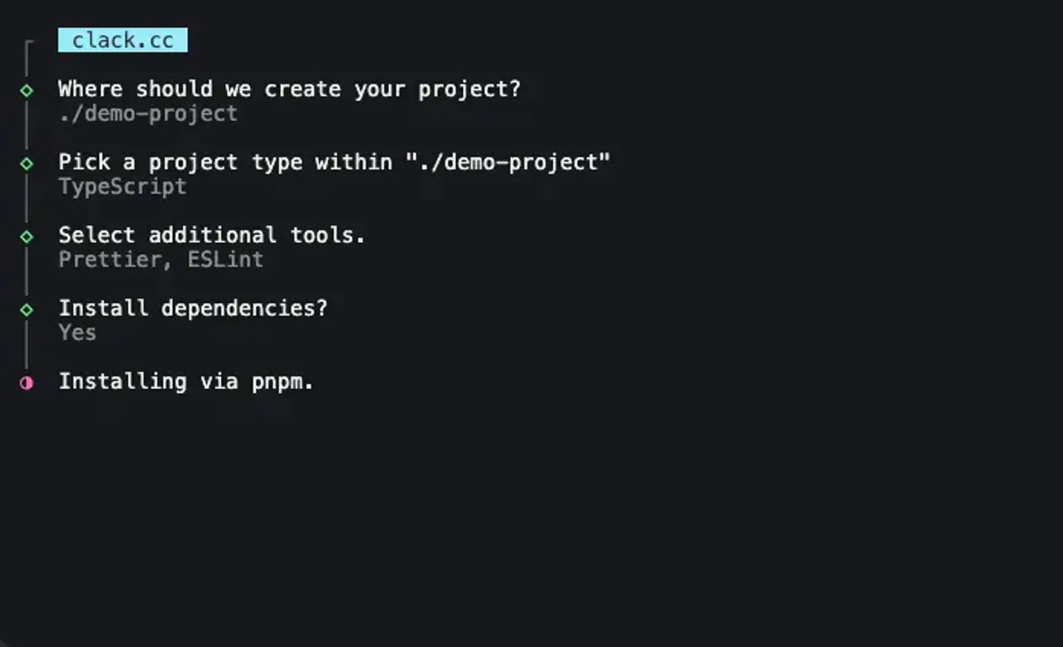Screen dimensions: 1063x647
Task: Click the corner bracket at the top of the guide line
Action: 28,44
